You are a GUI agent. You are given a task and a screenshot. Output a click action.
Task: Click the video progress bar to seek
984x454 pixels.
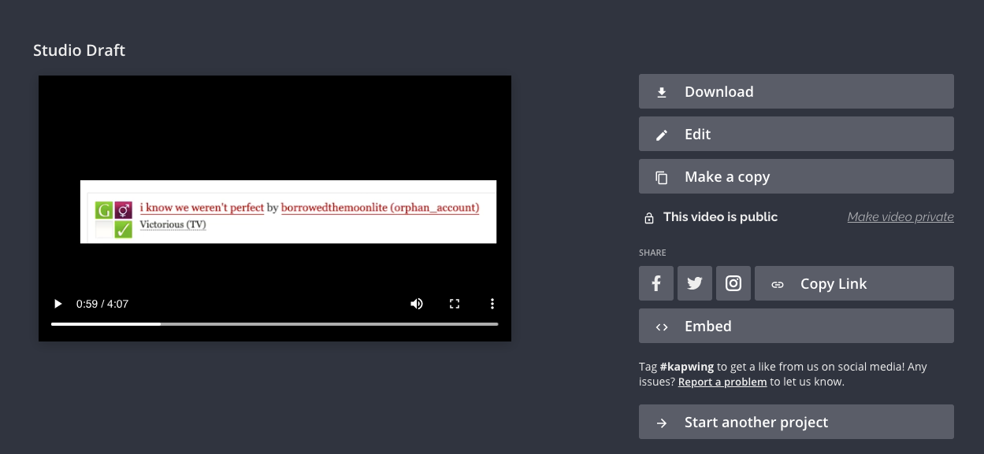(x=315, y=323)
